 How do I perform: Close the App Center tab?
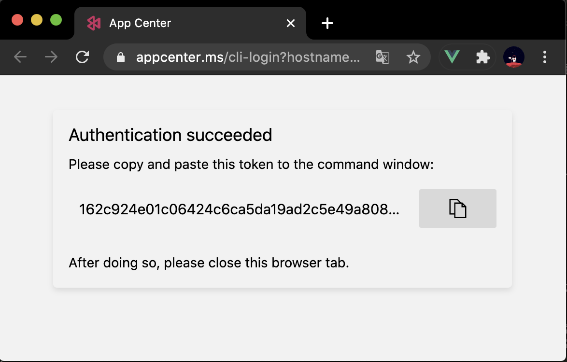click(291, 23)
